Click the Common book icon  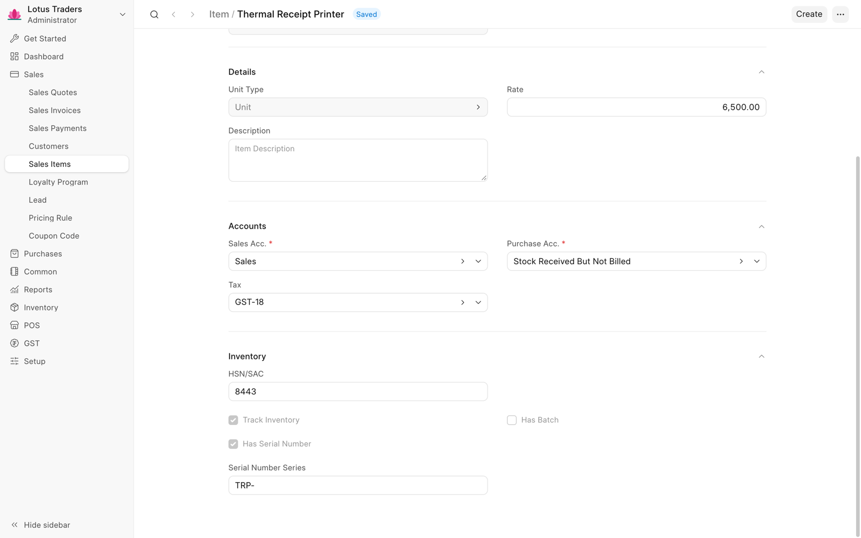15,272
